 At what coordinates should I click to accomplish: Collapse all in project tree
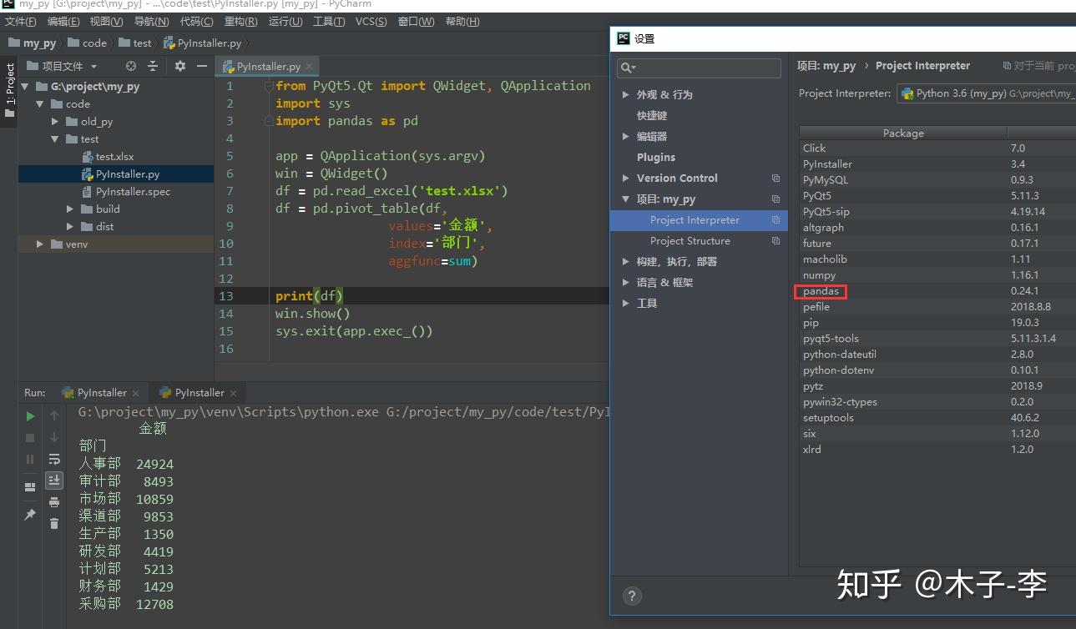click(153, 66)
